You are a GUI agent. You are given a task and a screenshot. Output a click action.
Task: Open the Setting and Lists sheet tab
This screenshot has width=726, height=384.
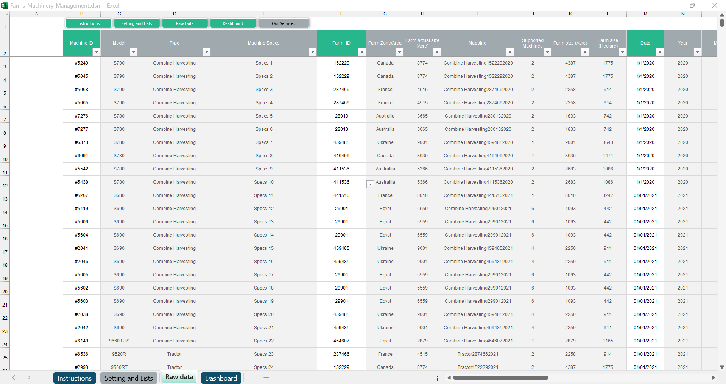coord(129,378)
